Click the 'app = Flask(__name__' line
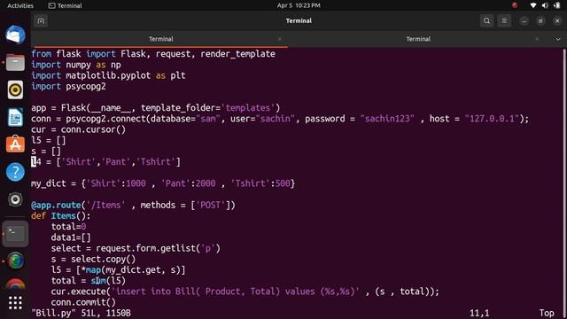Screen dimensions: 567x319 156,108
